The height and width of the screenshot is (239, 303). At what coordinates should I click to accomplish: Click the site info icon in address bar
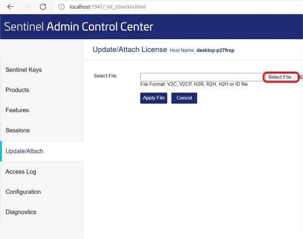pyautogui.click(x=62, y=7)
